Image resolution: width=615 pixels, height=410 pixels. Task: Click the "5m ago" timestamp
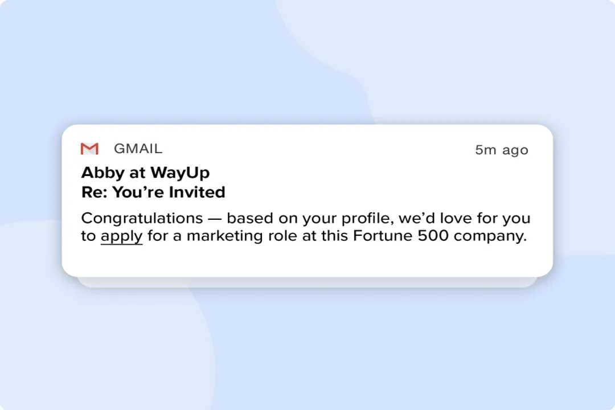502,150
